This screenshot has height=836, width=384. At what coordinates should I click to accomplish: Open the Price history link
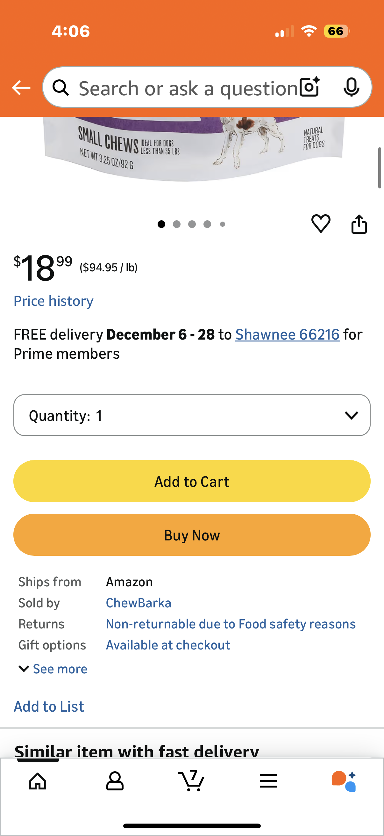pyautogui.click(x=53, y=301)
